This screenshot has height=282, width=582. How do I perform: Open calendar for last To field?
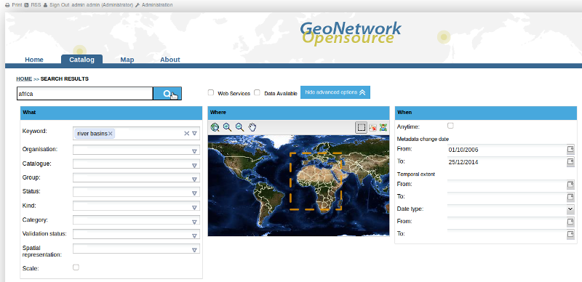point(570,235)
